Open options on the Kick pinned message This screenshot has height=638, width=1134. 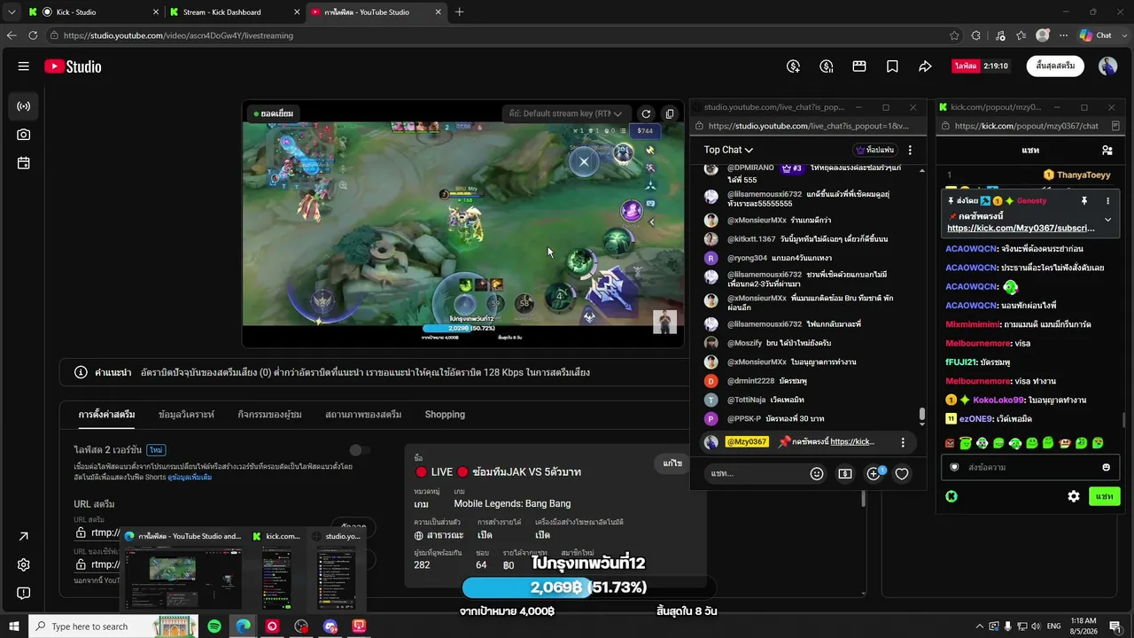[x=1107, y=201]
